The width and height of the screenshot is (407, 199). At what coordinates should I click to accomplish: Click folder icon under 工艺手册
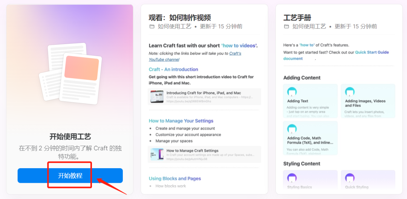[x=286, y=26]
